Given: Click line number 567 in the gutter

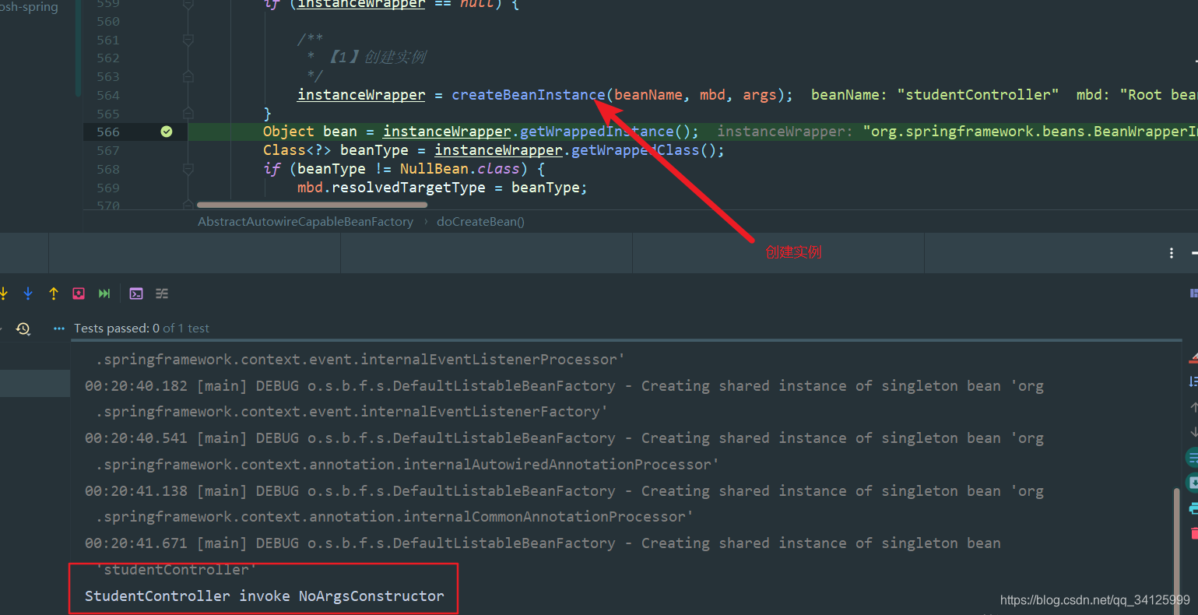Looking at the screenshot, I should 108,150.
